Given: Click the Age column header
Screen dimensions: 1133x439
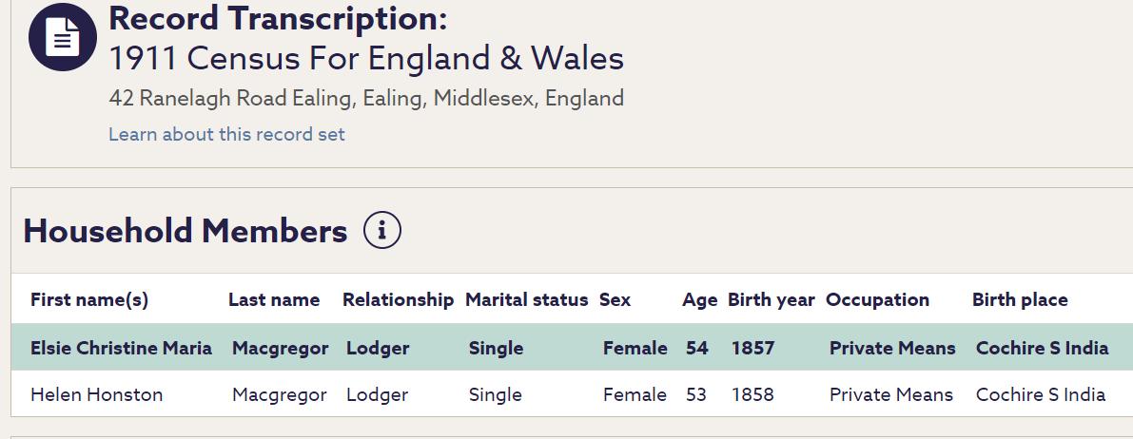Looking at the screenshot, I should [x=699, y=300].
